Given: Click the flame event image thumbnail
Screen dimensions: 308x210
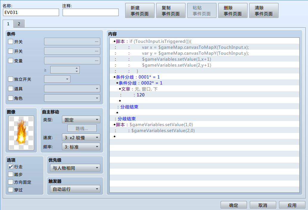Looking at the screenshot, I should pos(21,133).
